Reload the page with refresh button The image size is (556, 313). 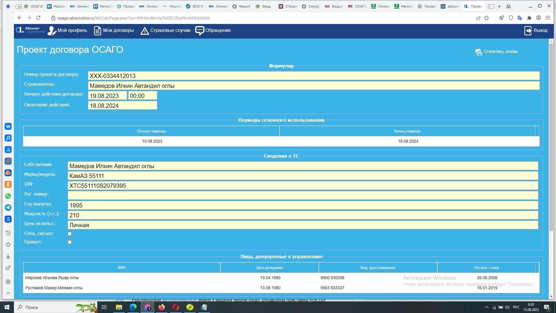(38, 18)
